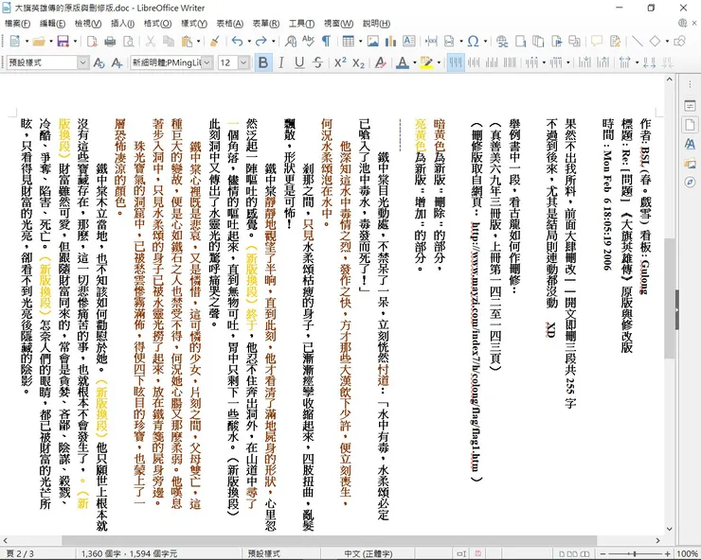Open the sidebar Navigator compass icon
This screenshot has width=701, height=560.
(690, 183)
